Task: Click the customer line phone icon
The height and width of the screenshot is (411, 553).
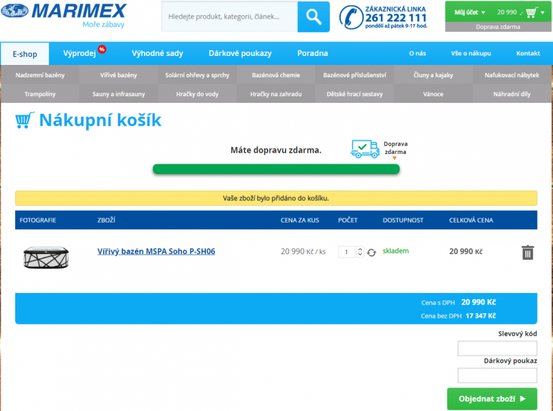Action: point(351,17)
